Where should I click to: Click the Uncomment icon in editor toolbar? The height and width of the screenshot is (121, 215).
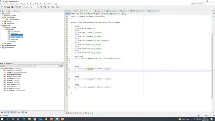click(125, 13)
